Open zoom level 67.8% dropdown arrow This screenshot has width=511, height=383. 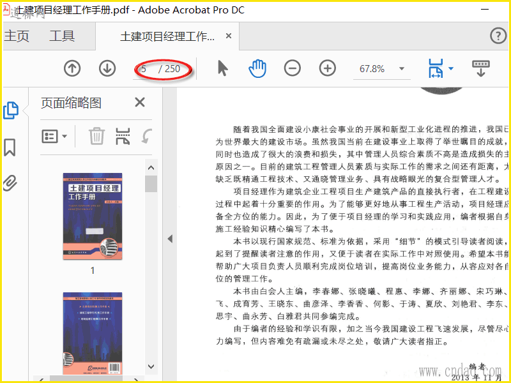tap(402, 69)
